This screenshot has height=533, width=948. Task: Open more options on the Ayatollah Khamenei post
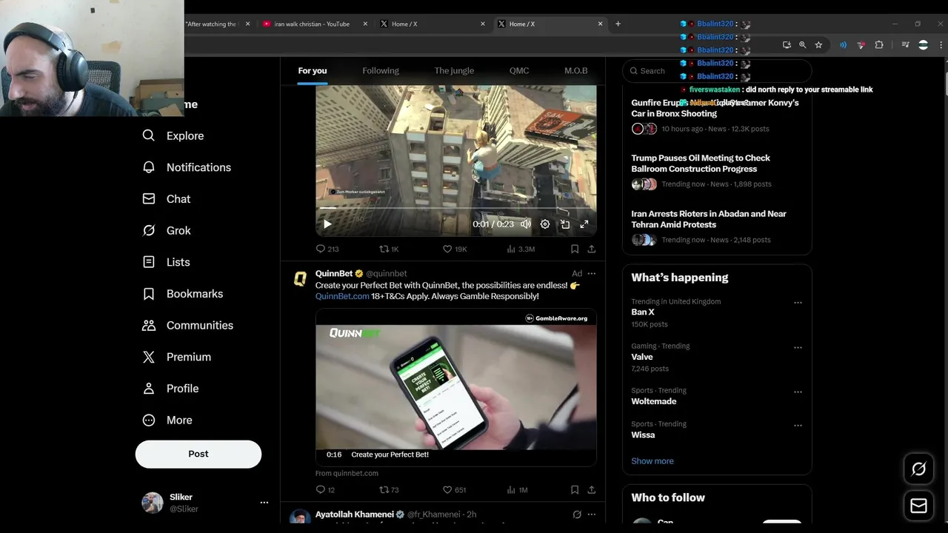click(591, 514)
